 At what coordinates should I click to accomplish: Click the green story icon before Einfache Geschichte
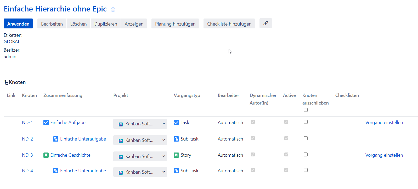[x=46, y=155]
